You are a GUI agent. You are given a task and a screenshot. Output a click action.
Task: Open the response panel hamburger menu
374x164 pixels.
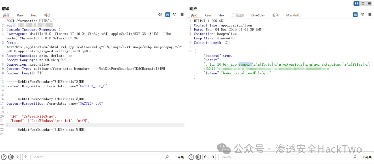[x=370, y=15]
